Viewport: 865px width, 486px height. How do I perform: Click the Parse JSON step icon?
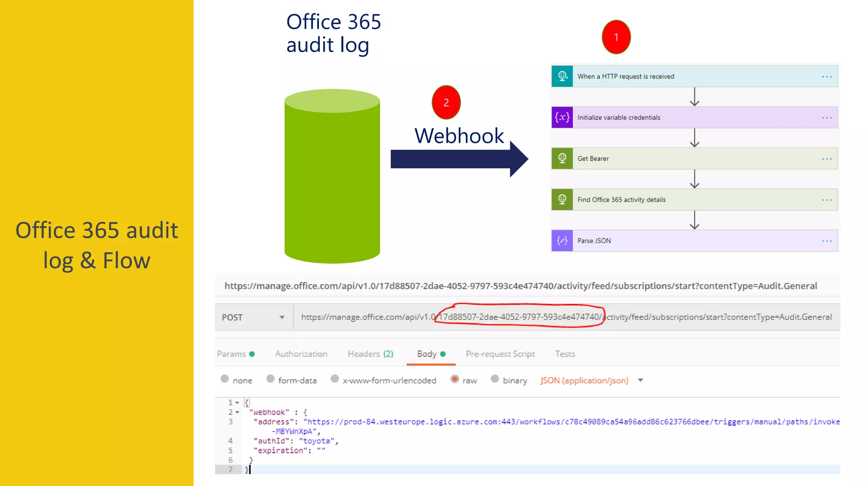(562, 240)
